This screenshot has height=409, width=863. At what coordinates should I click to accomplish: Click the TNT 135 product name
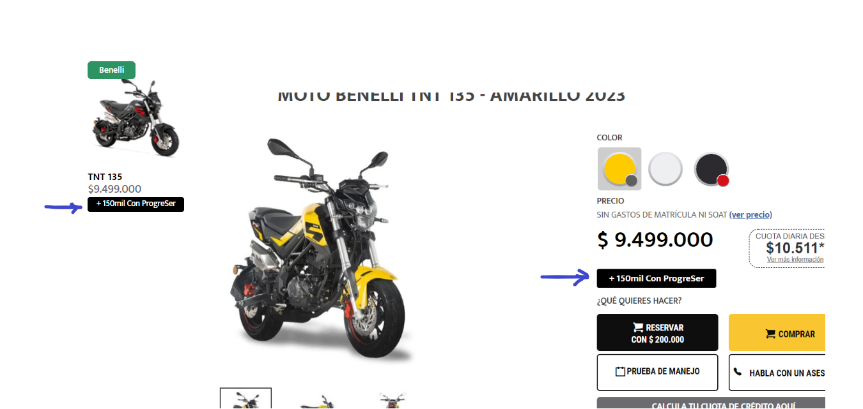tap(105, 177)
